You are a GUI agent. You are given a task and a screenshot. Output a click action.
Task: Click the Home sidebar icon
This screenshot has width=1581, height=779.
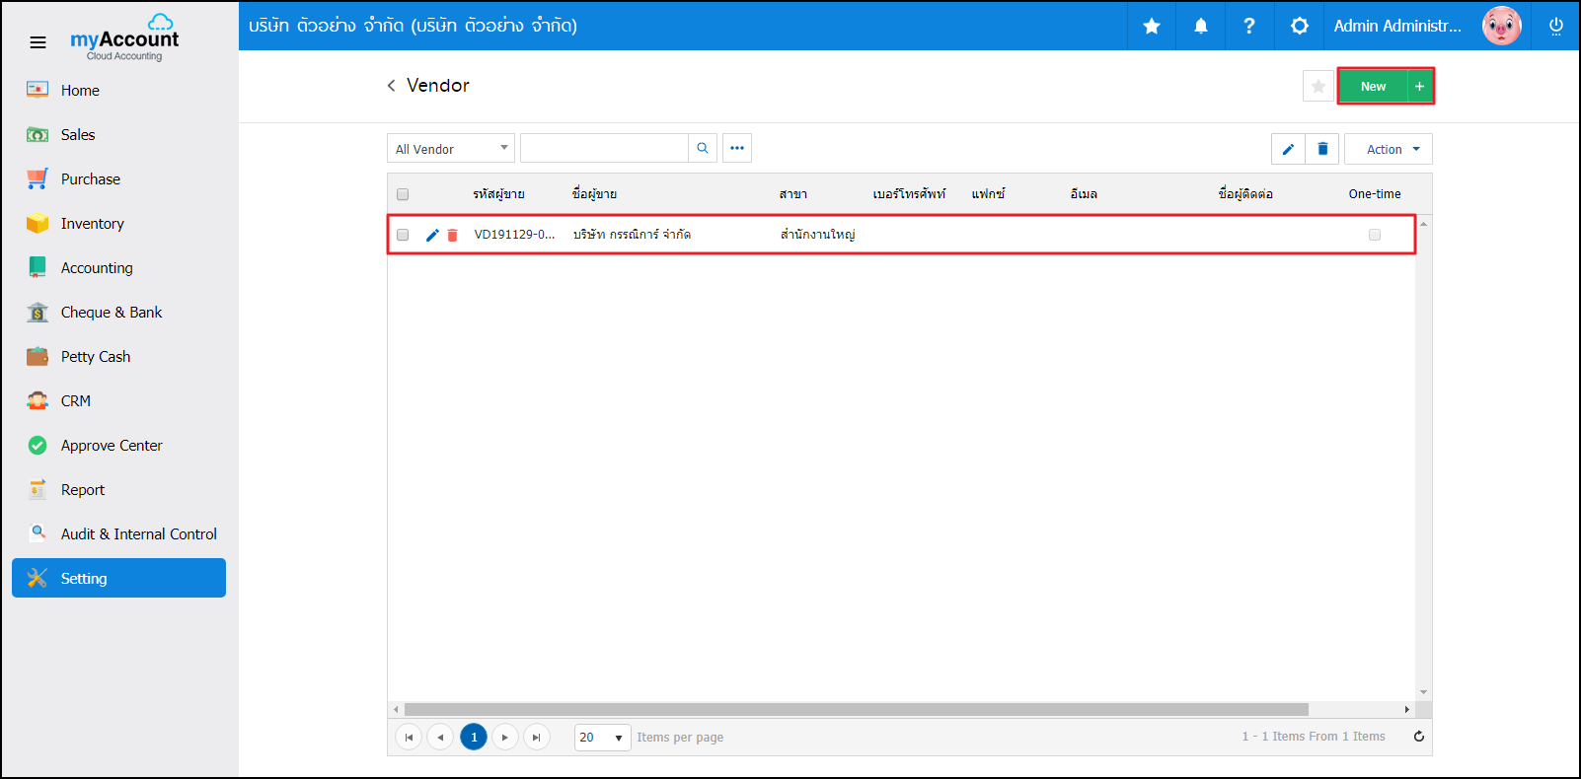point(38,90)
